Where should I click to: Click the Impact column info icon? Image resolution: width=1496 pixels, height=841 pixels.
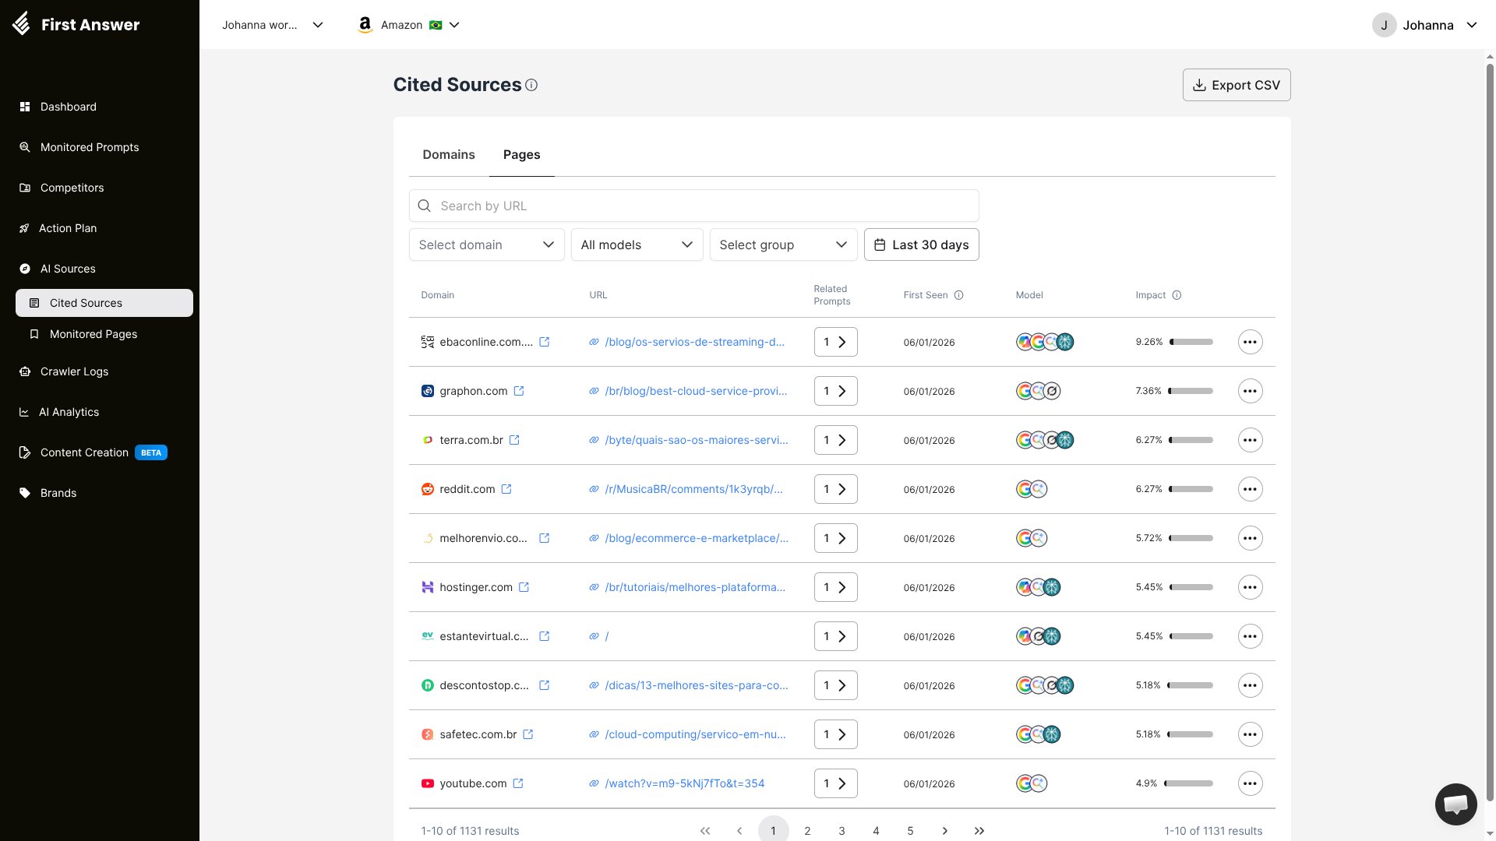pyautogui.click(x=1177, y=295)
